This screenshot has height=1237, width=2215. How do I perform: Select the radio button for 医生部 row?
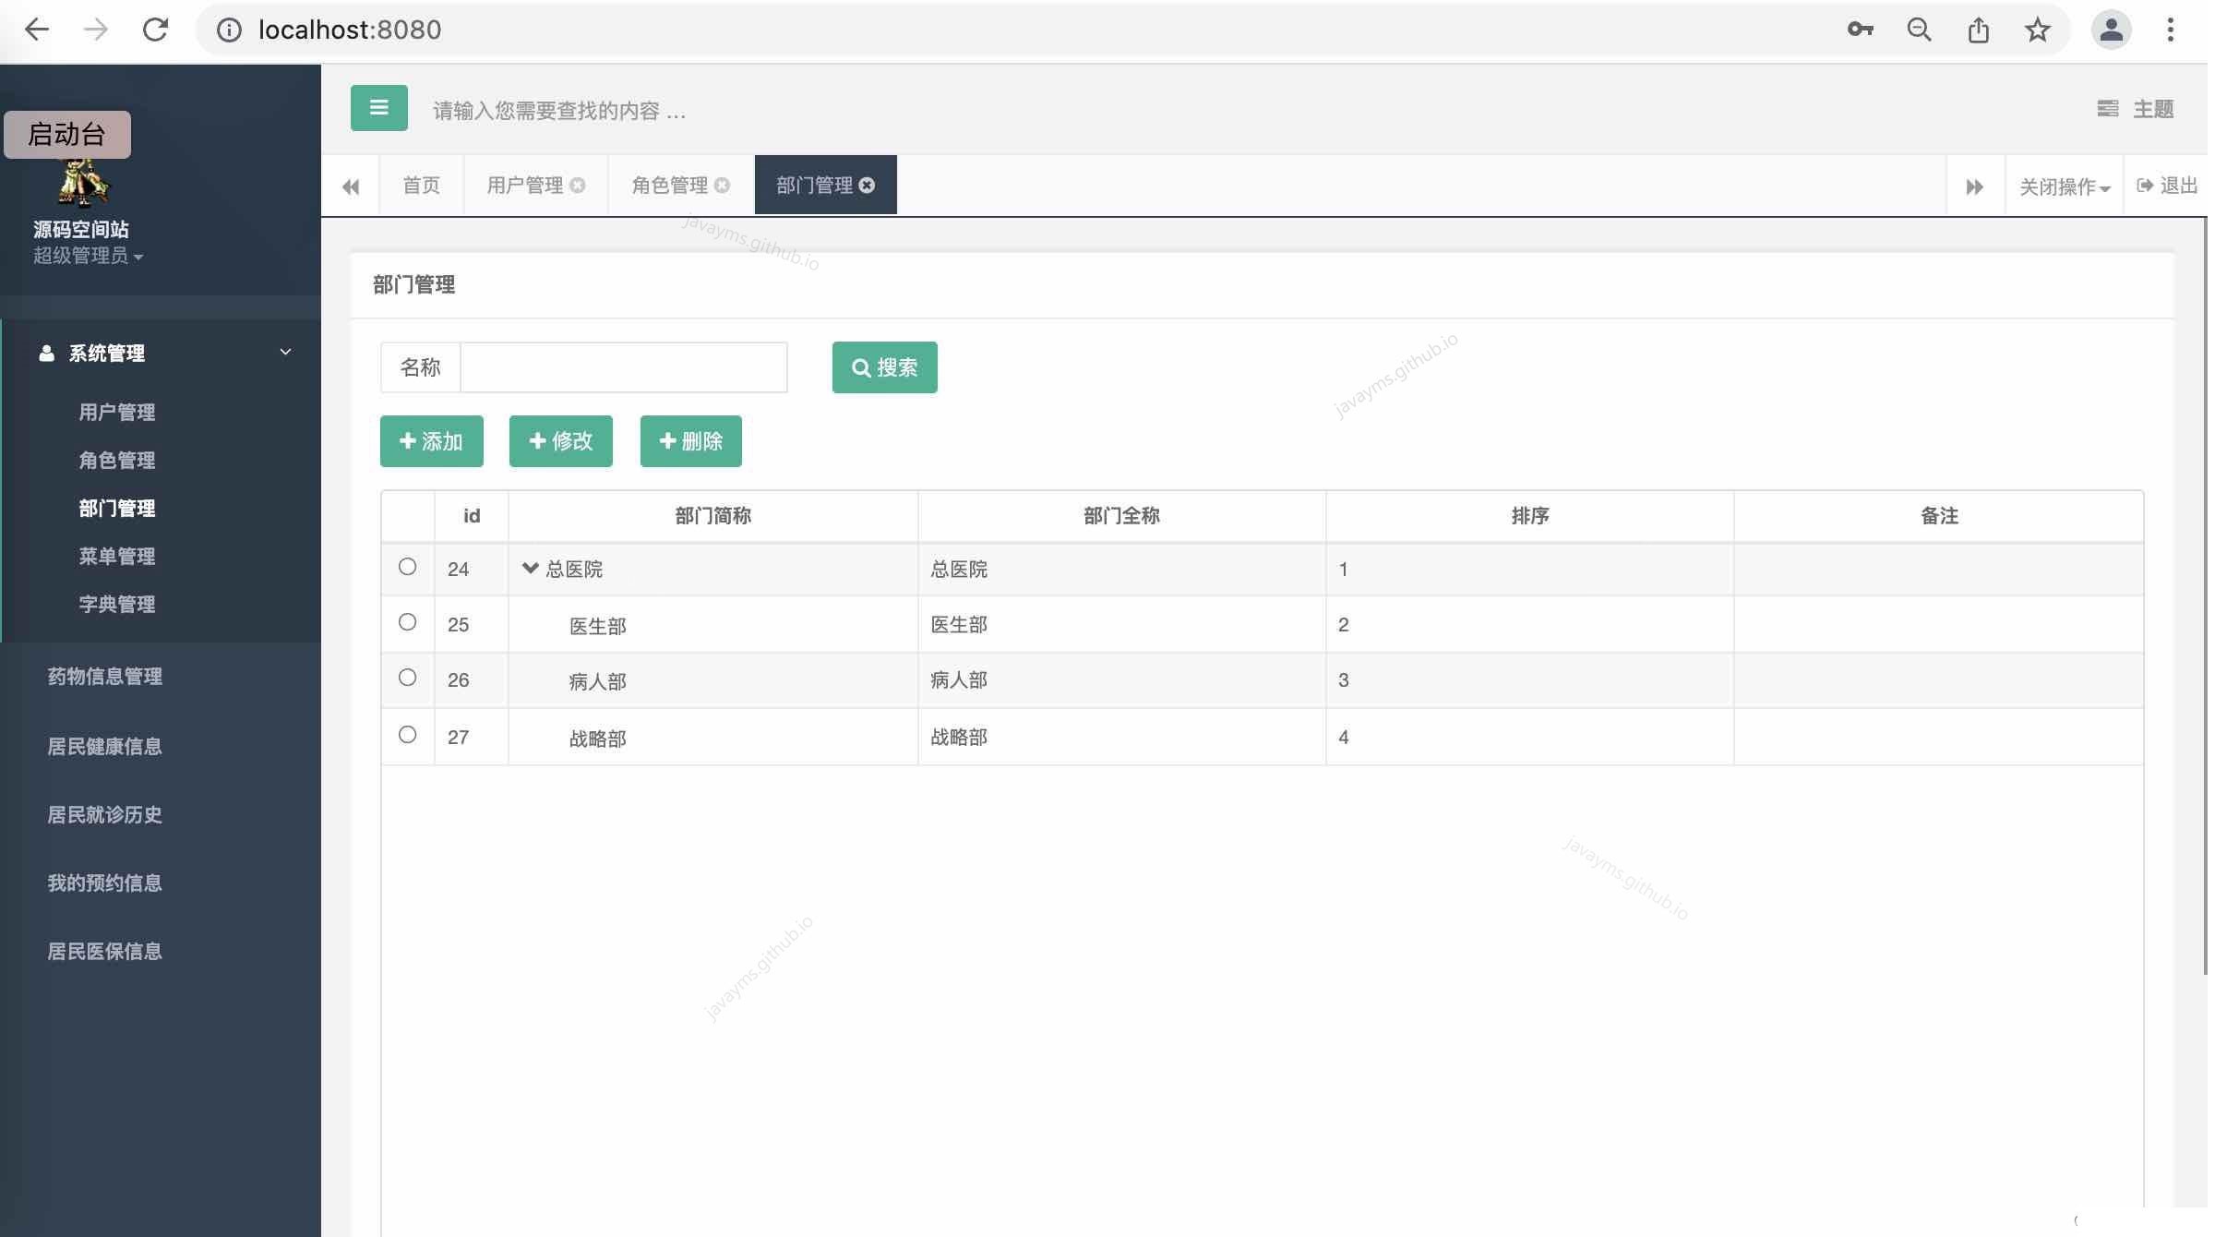tap(407, 622)
